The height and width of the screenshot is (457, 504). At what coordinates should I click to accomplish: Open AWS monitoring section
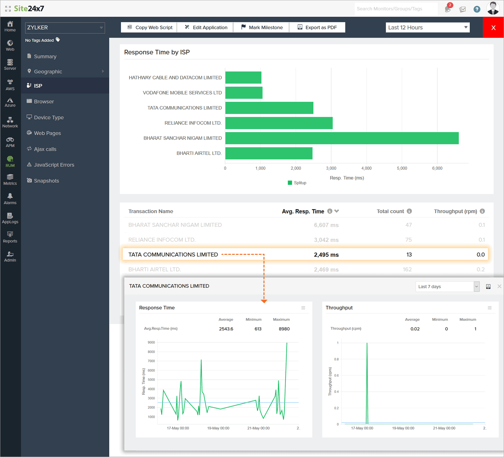pyautogui.click(x=10, y=85)
